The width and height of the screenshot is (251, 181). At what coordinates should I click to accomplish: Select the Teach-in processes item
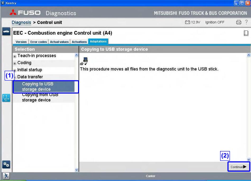(x=37, y=56)
